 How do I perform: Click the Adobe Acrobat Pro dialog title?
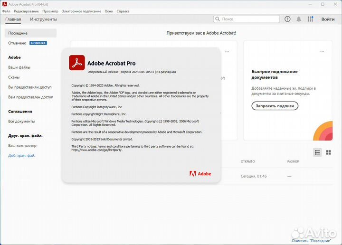point(112,64)
